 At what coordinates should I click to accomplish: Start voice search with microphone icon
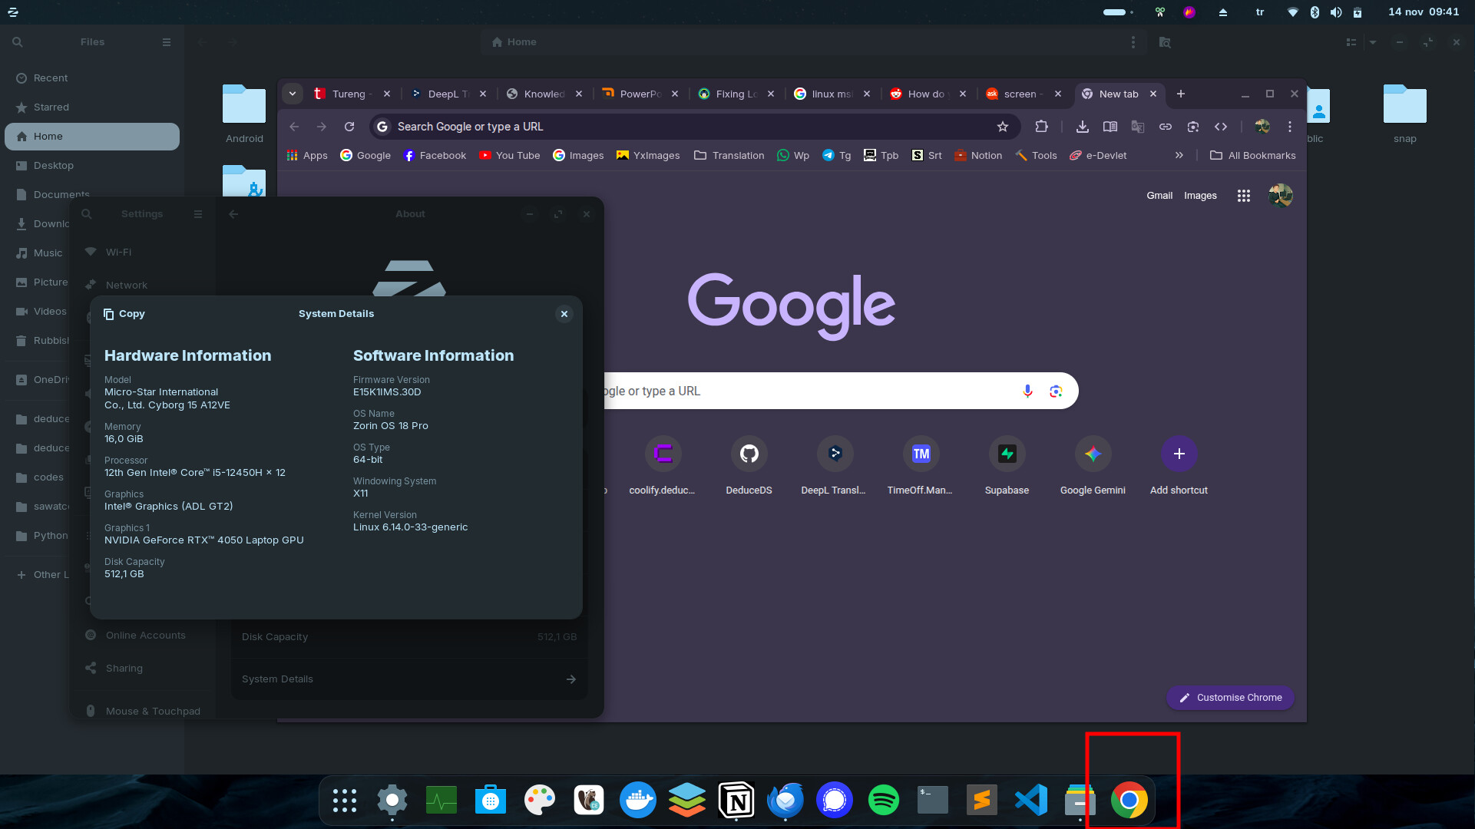(x=1027, y=391)
